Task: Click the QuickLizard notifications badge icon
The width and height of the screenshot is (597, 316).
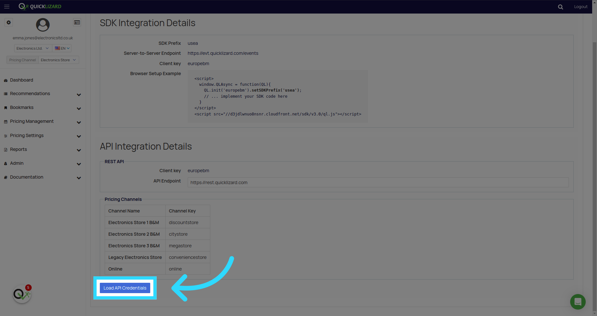Action: point(22,294)
